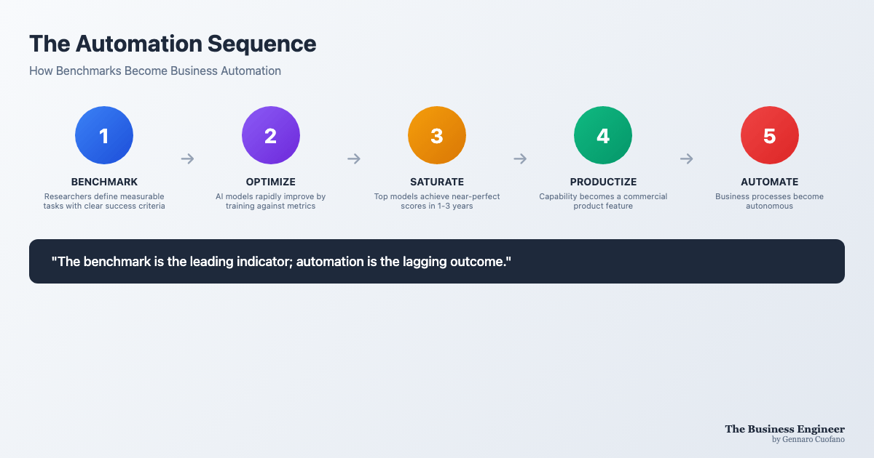Open The Business Engineer logo link
The image size is (874, 458).
pyautogui.click(x=784, y=429)
